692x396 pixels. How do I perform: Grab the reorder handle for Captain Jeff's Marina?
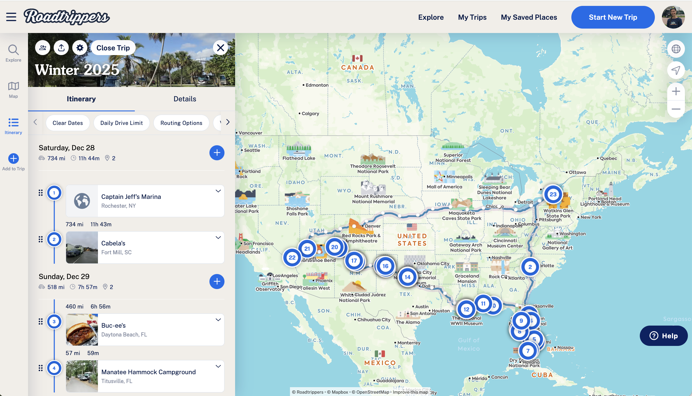41,193
